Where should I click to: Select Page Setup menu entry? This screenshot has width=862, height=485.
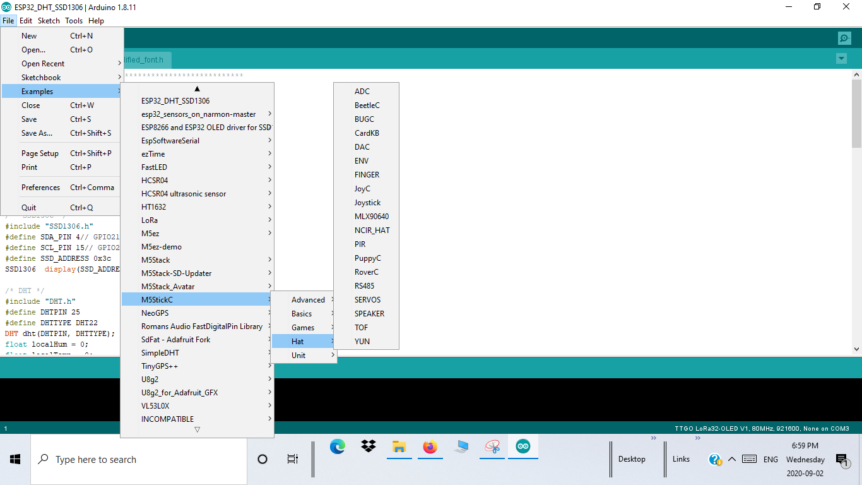point(62,153)
